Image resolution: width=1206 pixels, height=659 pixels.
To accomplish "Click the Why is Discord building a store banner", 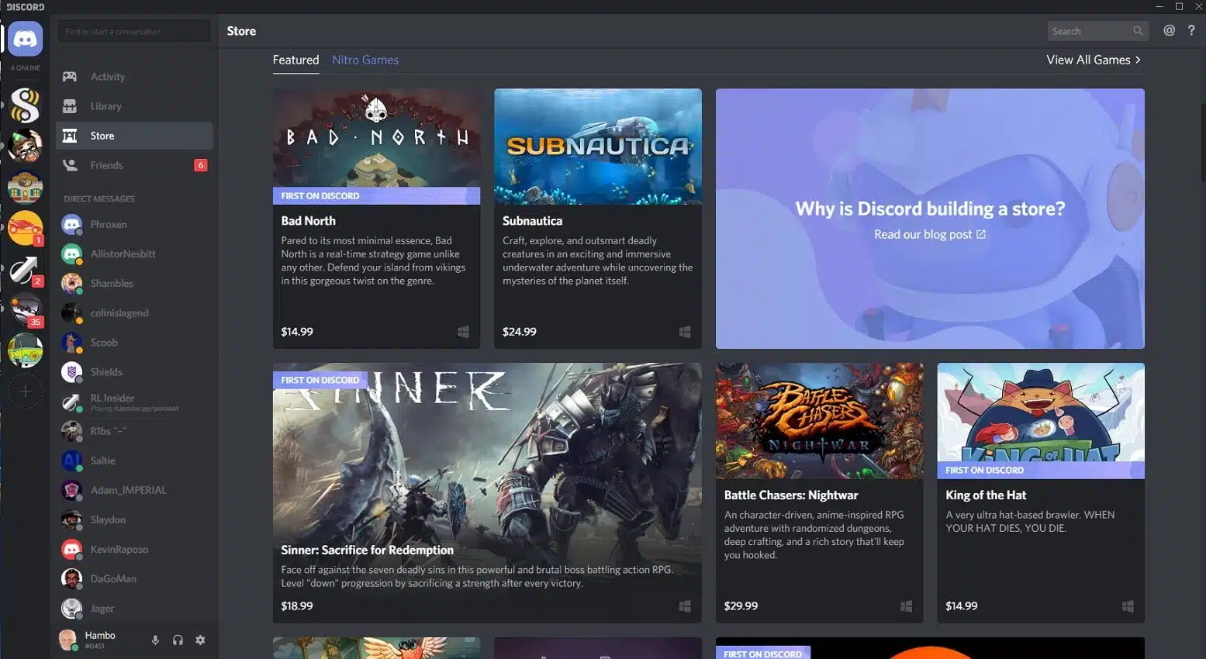I will 930,219.
